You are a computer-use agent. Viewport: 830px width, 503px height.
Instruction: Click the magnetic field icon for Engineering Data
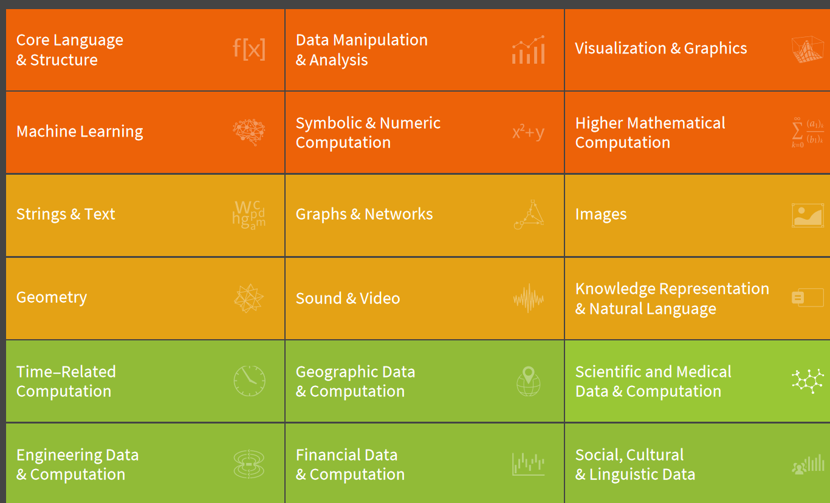249,464
